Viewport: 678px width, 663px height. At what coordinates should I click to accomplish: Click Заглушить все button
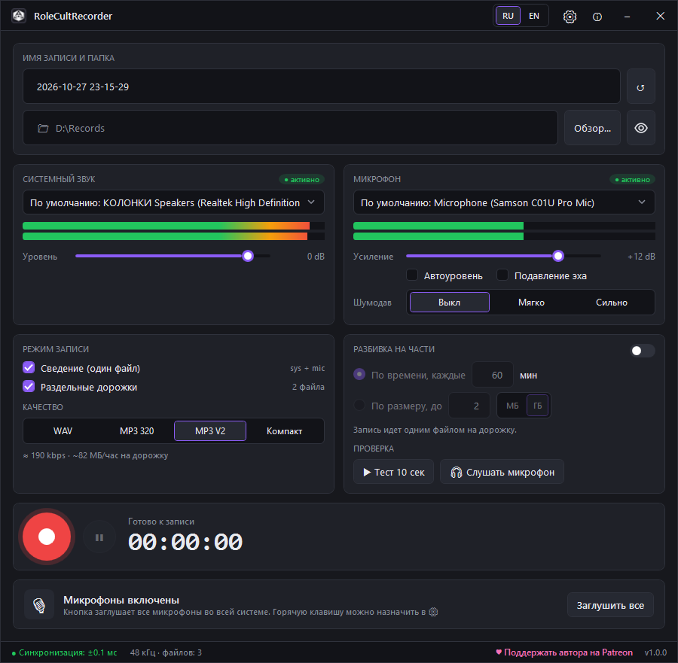(x=610, y=605)
